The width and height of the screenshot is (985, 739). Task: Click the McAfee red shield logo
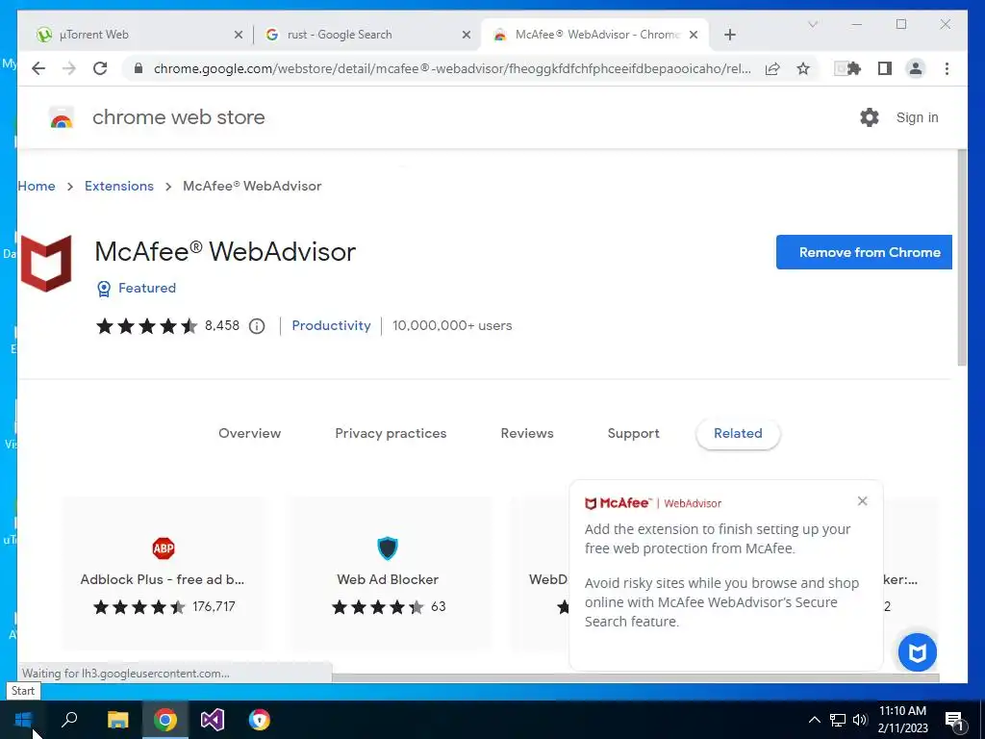(46, 264)
